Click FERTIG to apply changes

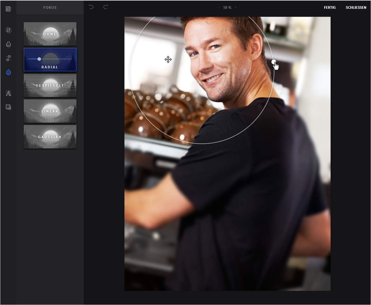[330, 7]
